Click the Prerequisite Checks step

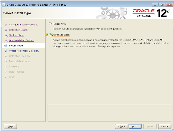20,61
